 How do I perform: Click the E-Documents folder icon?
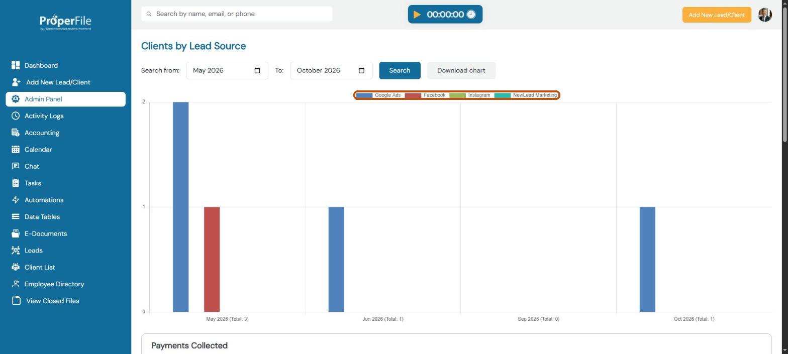(x=16, y=233)
